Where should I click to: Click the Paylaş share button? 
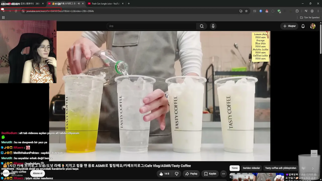tap(191, 174)
